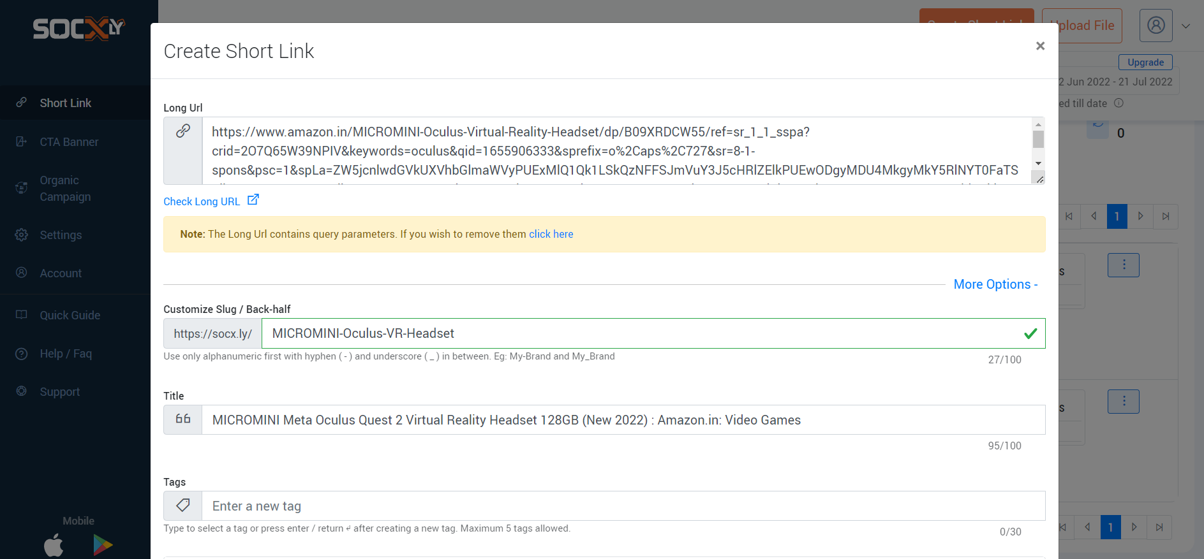Go to previous page in bottom pagination
1204x559 pixels.
tap(1087, 527)
